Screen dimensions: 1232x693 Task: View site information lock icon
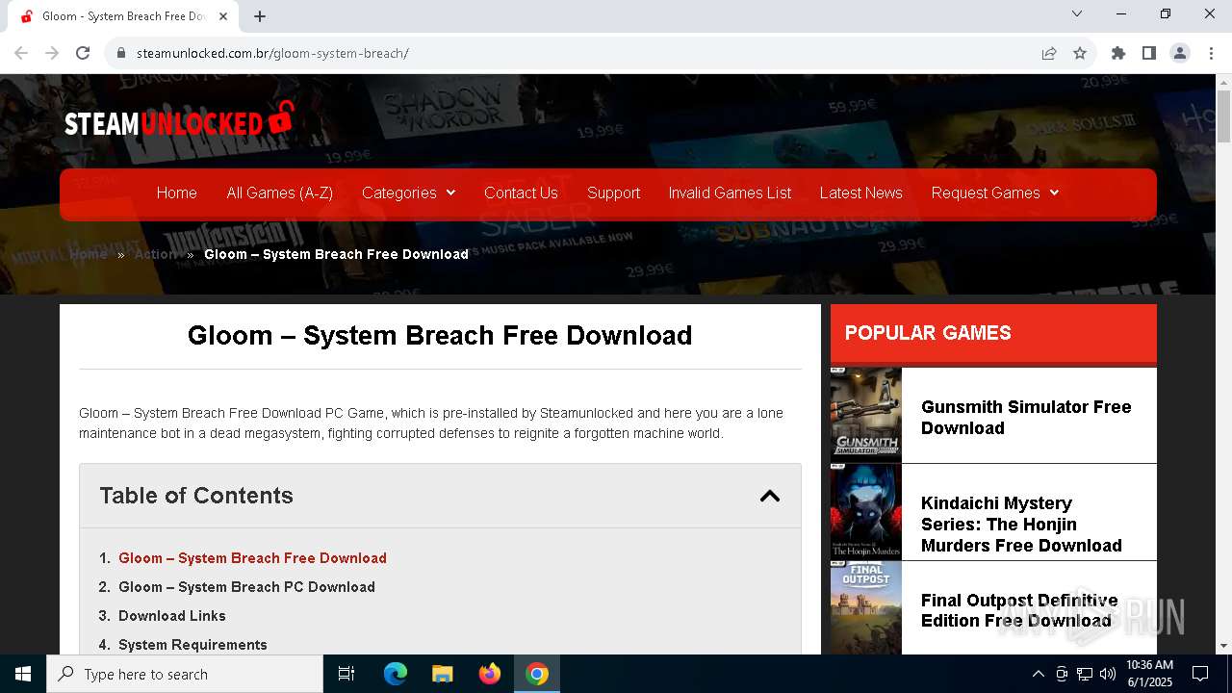coord(121,53)
